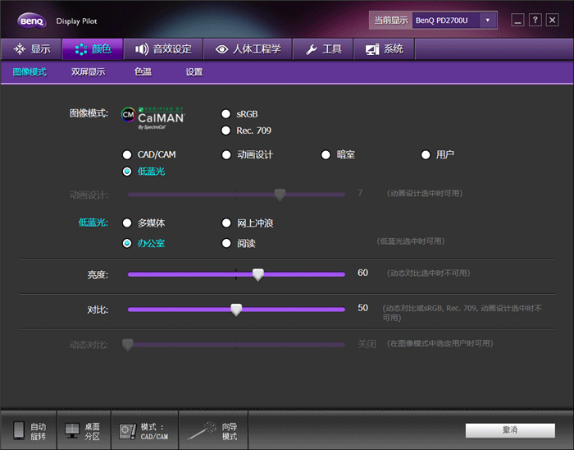
Task: Switch to the 色温 sub-tab
Action: 143,71
